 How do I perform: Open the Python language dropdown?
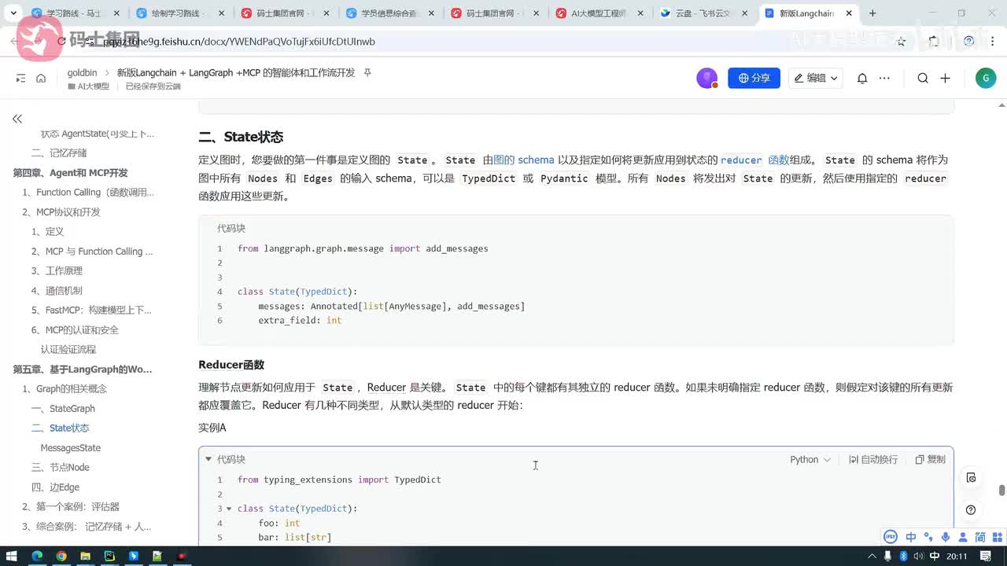(x=810, y=459)
